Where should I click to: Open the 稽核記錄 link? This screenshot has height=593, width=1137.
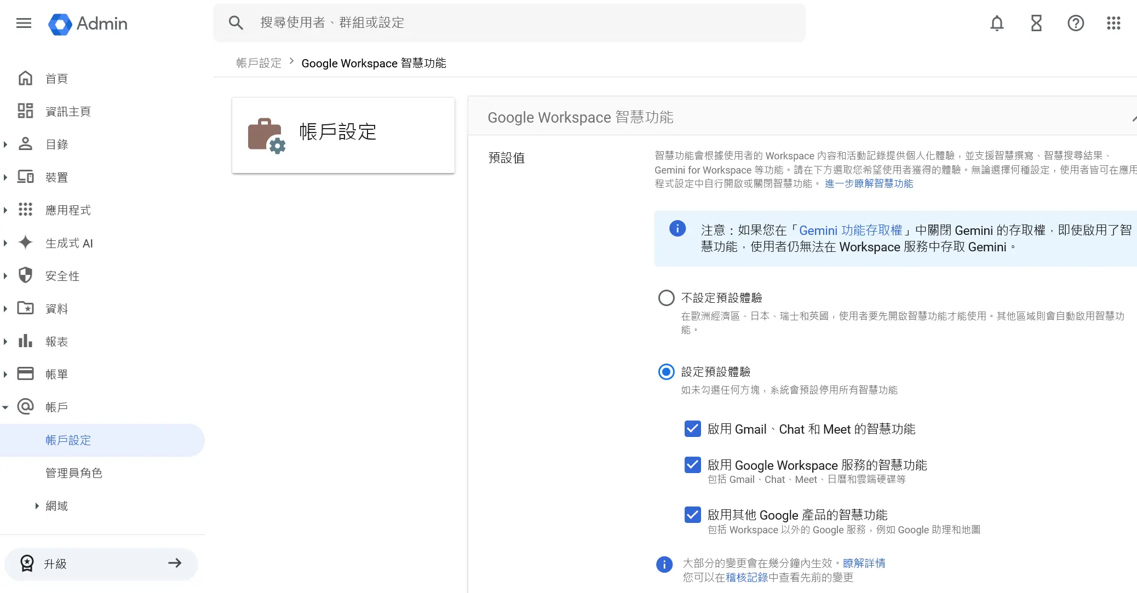(746, 577)
